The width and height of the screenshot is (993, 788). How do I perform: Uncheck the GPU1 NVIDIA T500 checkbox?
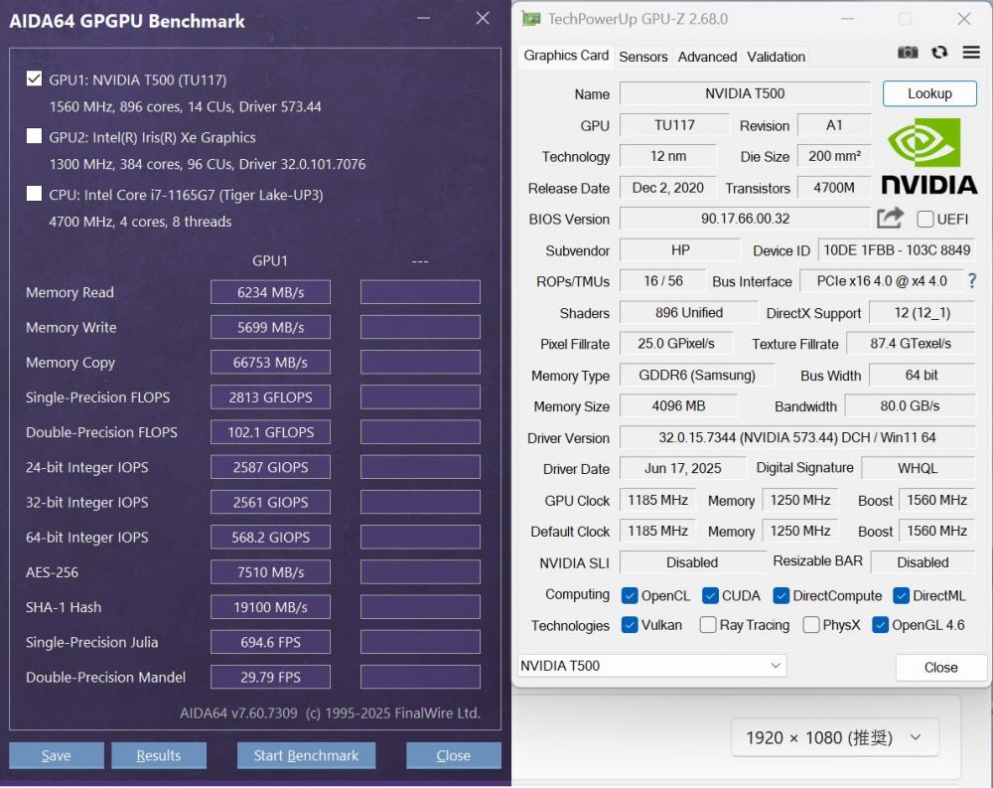pos(34,79)
